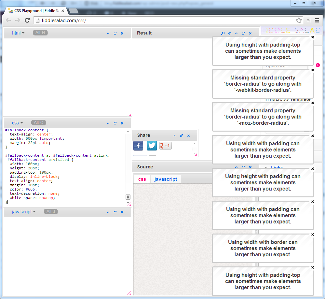Viewport: 325px width, 299px height.
Task: Click the Result panel magnifier icon
Action: [x=223, y=33]
